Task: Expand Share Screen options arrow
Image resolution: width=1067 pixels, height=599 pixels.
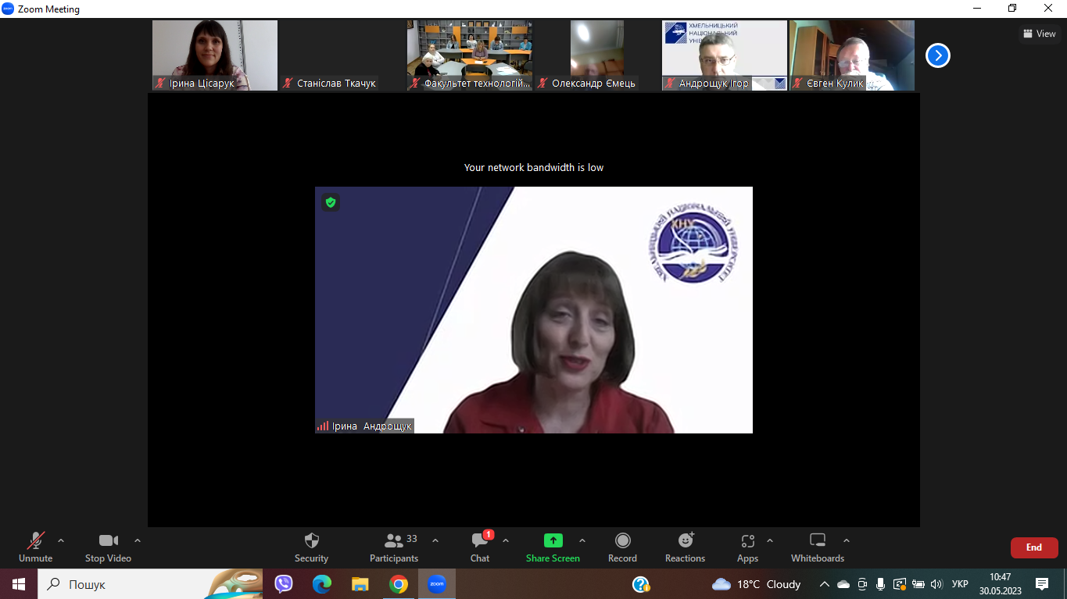Action: (582, 540)
